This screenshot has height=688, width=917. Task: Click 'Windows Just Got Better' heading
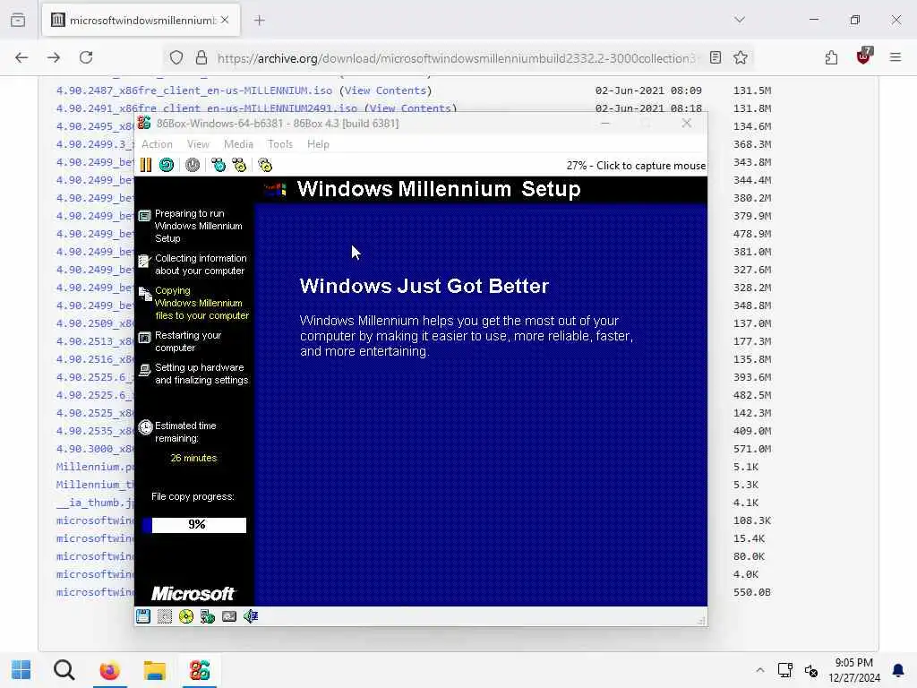(x=424, y=286)
